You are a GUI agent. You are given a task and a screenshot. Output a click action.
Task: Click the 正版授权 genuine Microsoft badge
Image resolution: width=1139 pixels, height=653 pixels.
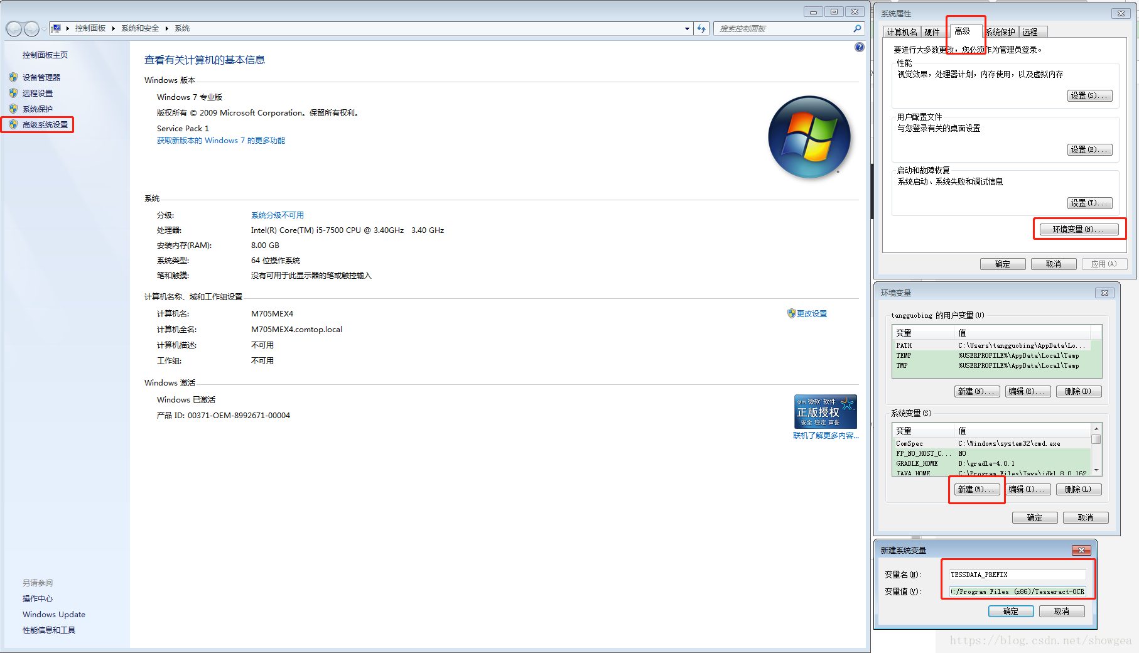(826, 411)
